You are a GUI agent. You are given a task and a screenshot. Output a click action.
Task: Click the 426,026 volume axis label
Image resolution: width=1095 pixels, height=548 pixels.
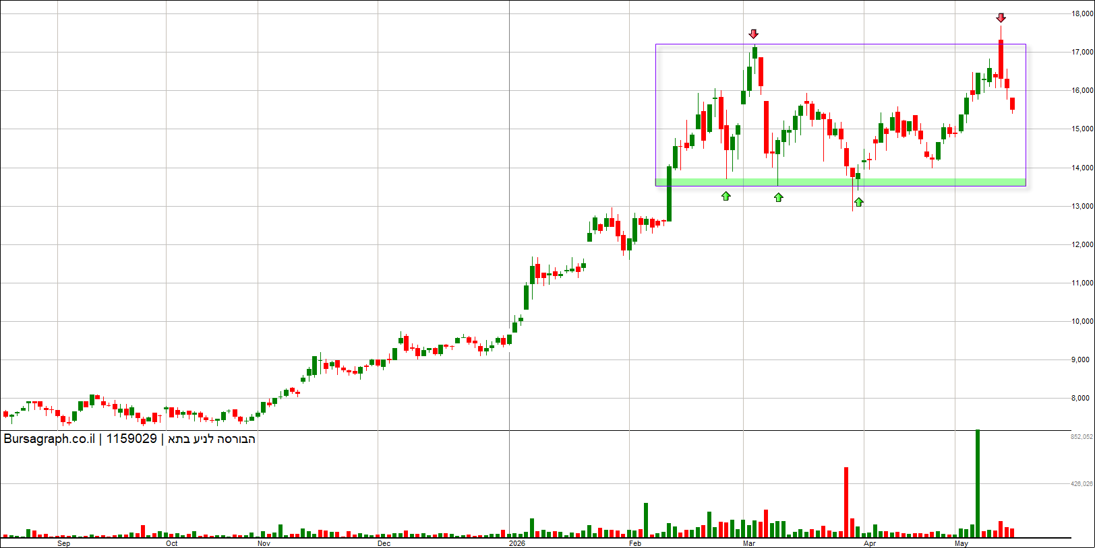point(1082,483)
